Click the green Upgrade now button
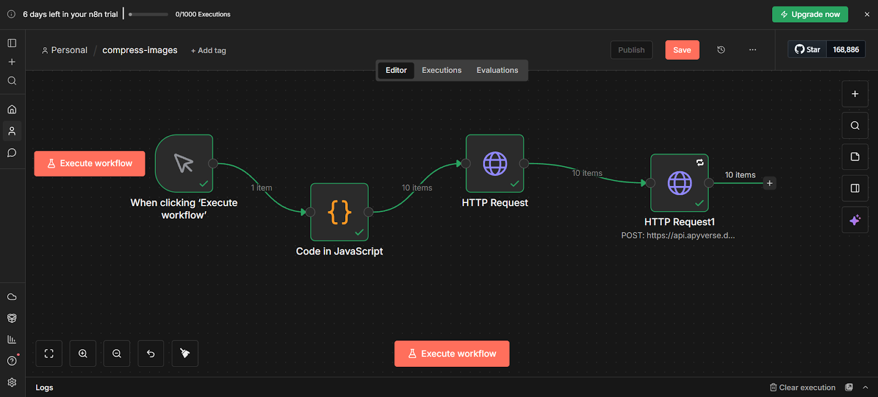Image resolution: width=878 pixels, height=397 pixels. point(810,14)
